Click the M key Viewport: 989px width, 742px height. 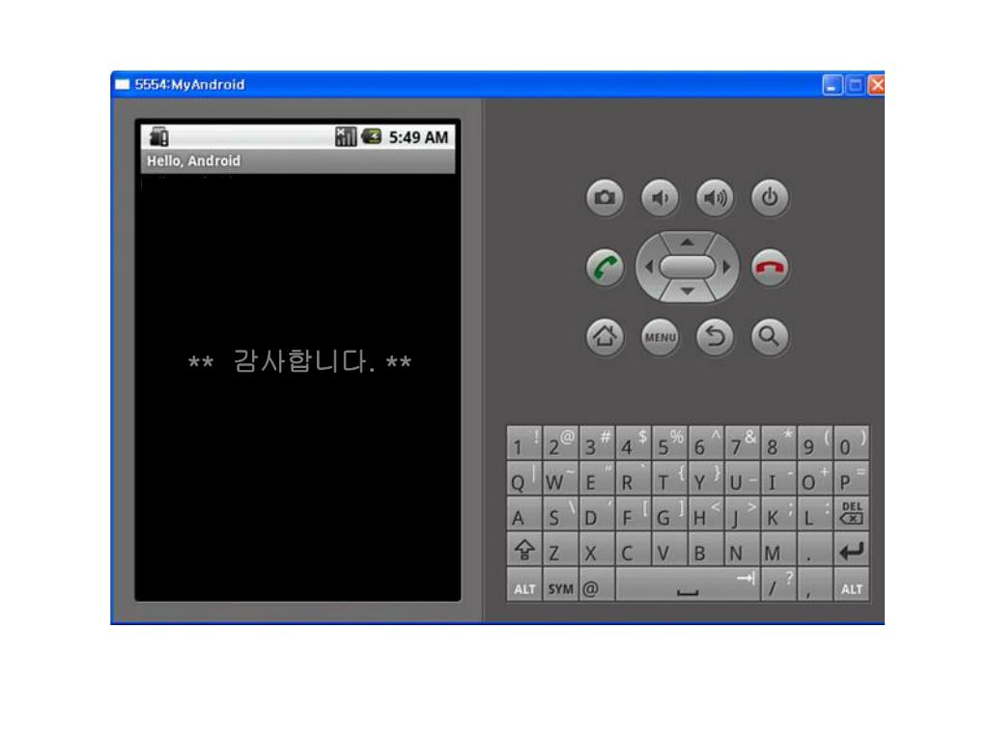[x=779, y=549]
